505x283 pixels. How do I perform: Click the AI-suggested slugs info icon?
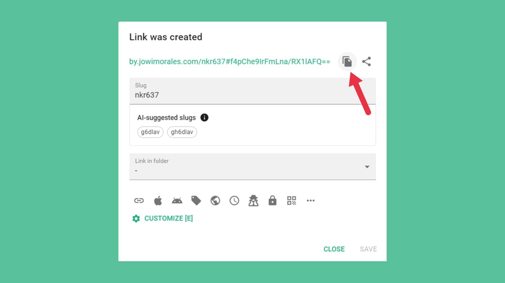coord(204,118)
